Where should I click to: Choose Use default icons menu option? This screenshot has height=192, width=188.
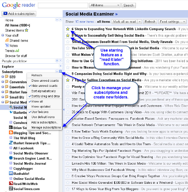click(x=43, y=117)
